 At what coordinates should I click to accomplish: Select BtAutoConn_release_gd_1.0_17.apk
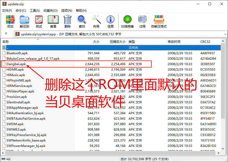pos(33,59)
